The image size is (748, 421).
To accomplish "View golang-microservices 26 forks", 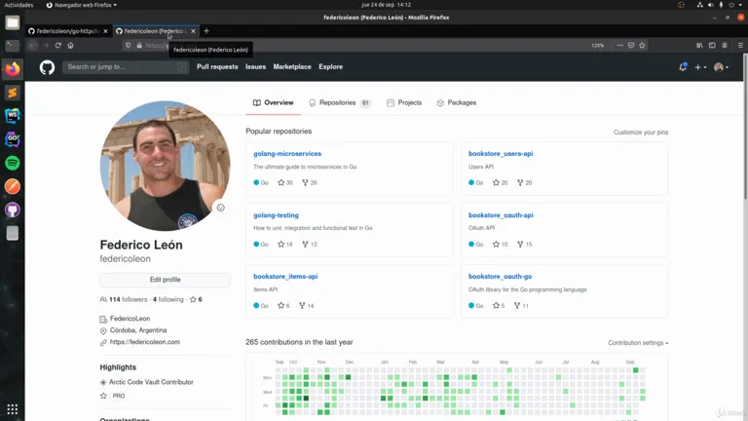I will click(310, 183).
